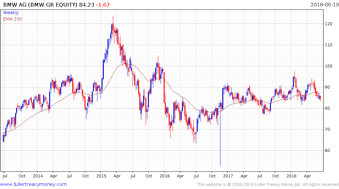Click the 'EMA 200' indicator label
The width and height of the screenshot is (339, 189).
click(x=13, y=19)
